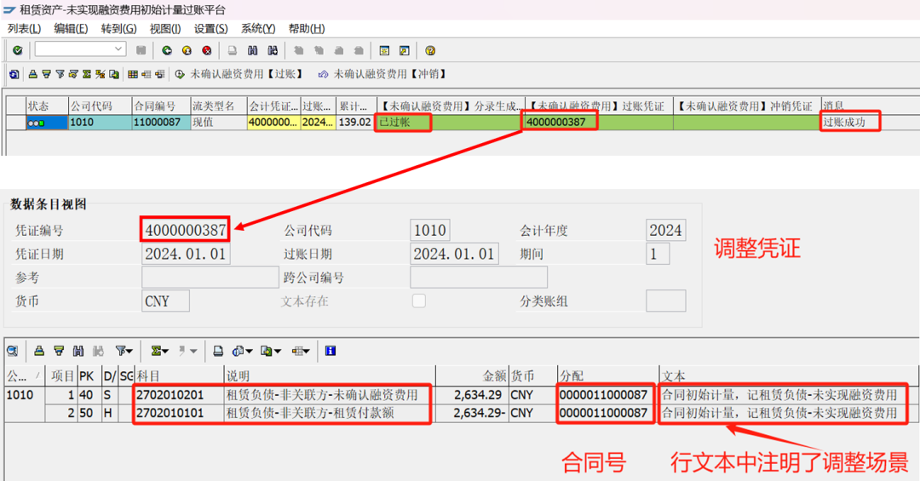Click the Find Next binoculars icon in the top toolbar
Screen dimensions: 920x481
273,50
